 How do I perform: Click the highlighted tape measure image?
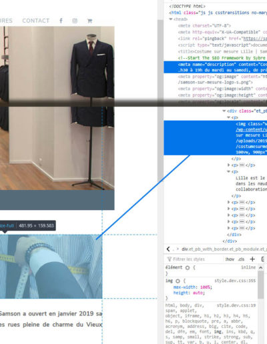pyautogui.click(x=51, y=267)
